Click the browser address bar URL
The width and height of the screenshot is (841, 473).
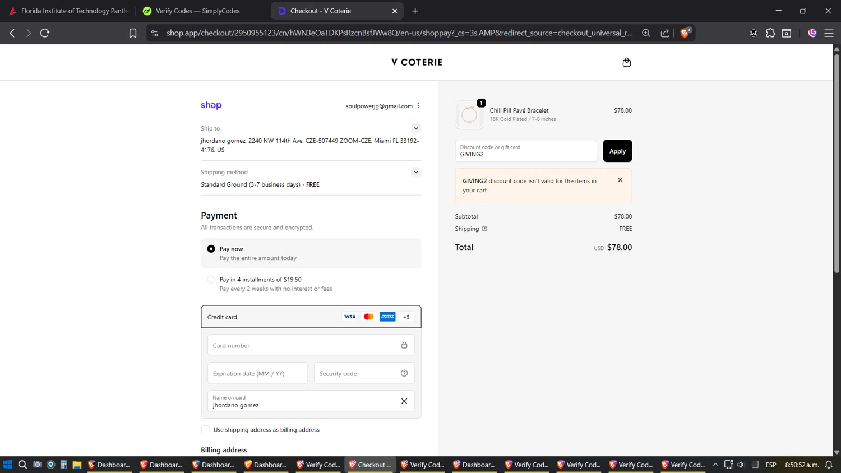(399, 33)
